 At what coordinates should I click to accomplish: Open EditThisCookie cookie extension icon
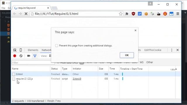point(146,14)
